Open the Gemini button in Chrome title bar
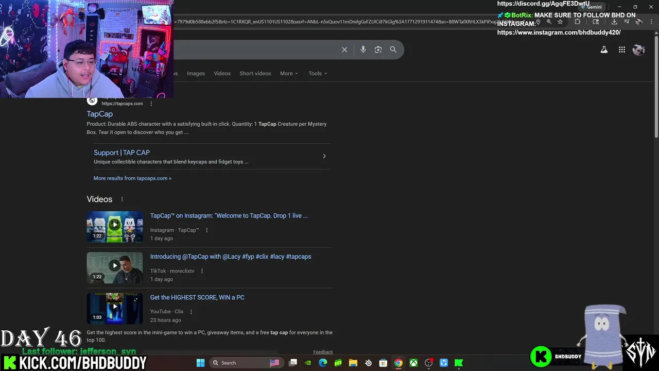The image size is (659, 371). coord(591,7)
